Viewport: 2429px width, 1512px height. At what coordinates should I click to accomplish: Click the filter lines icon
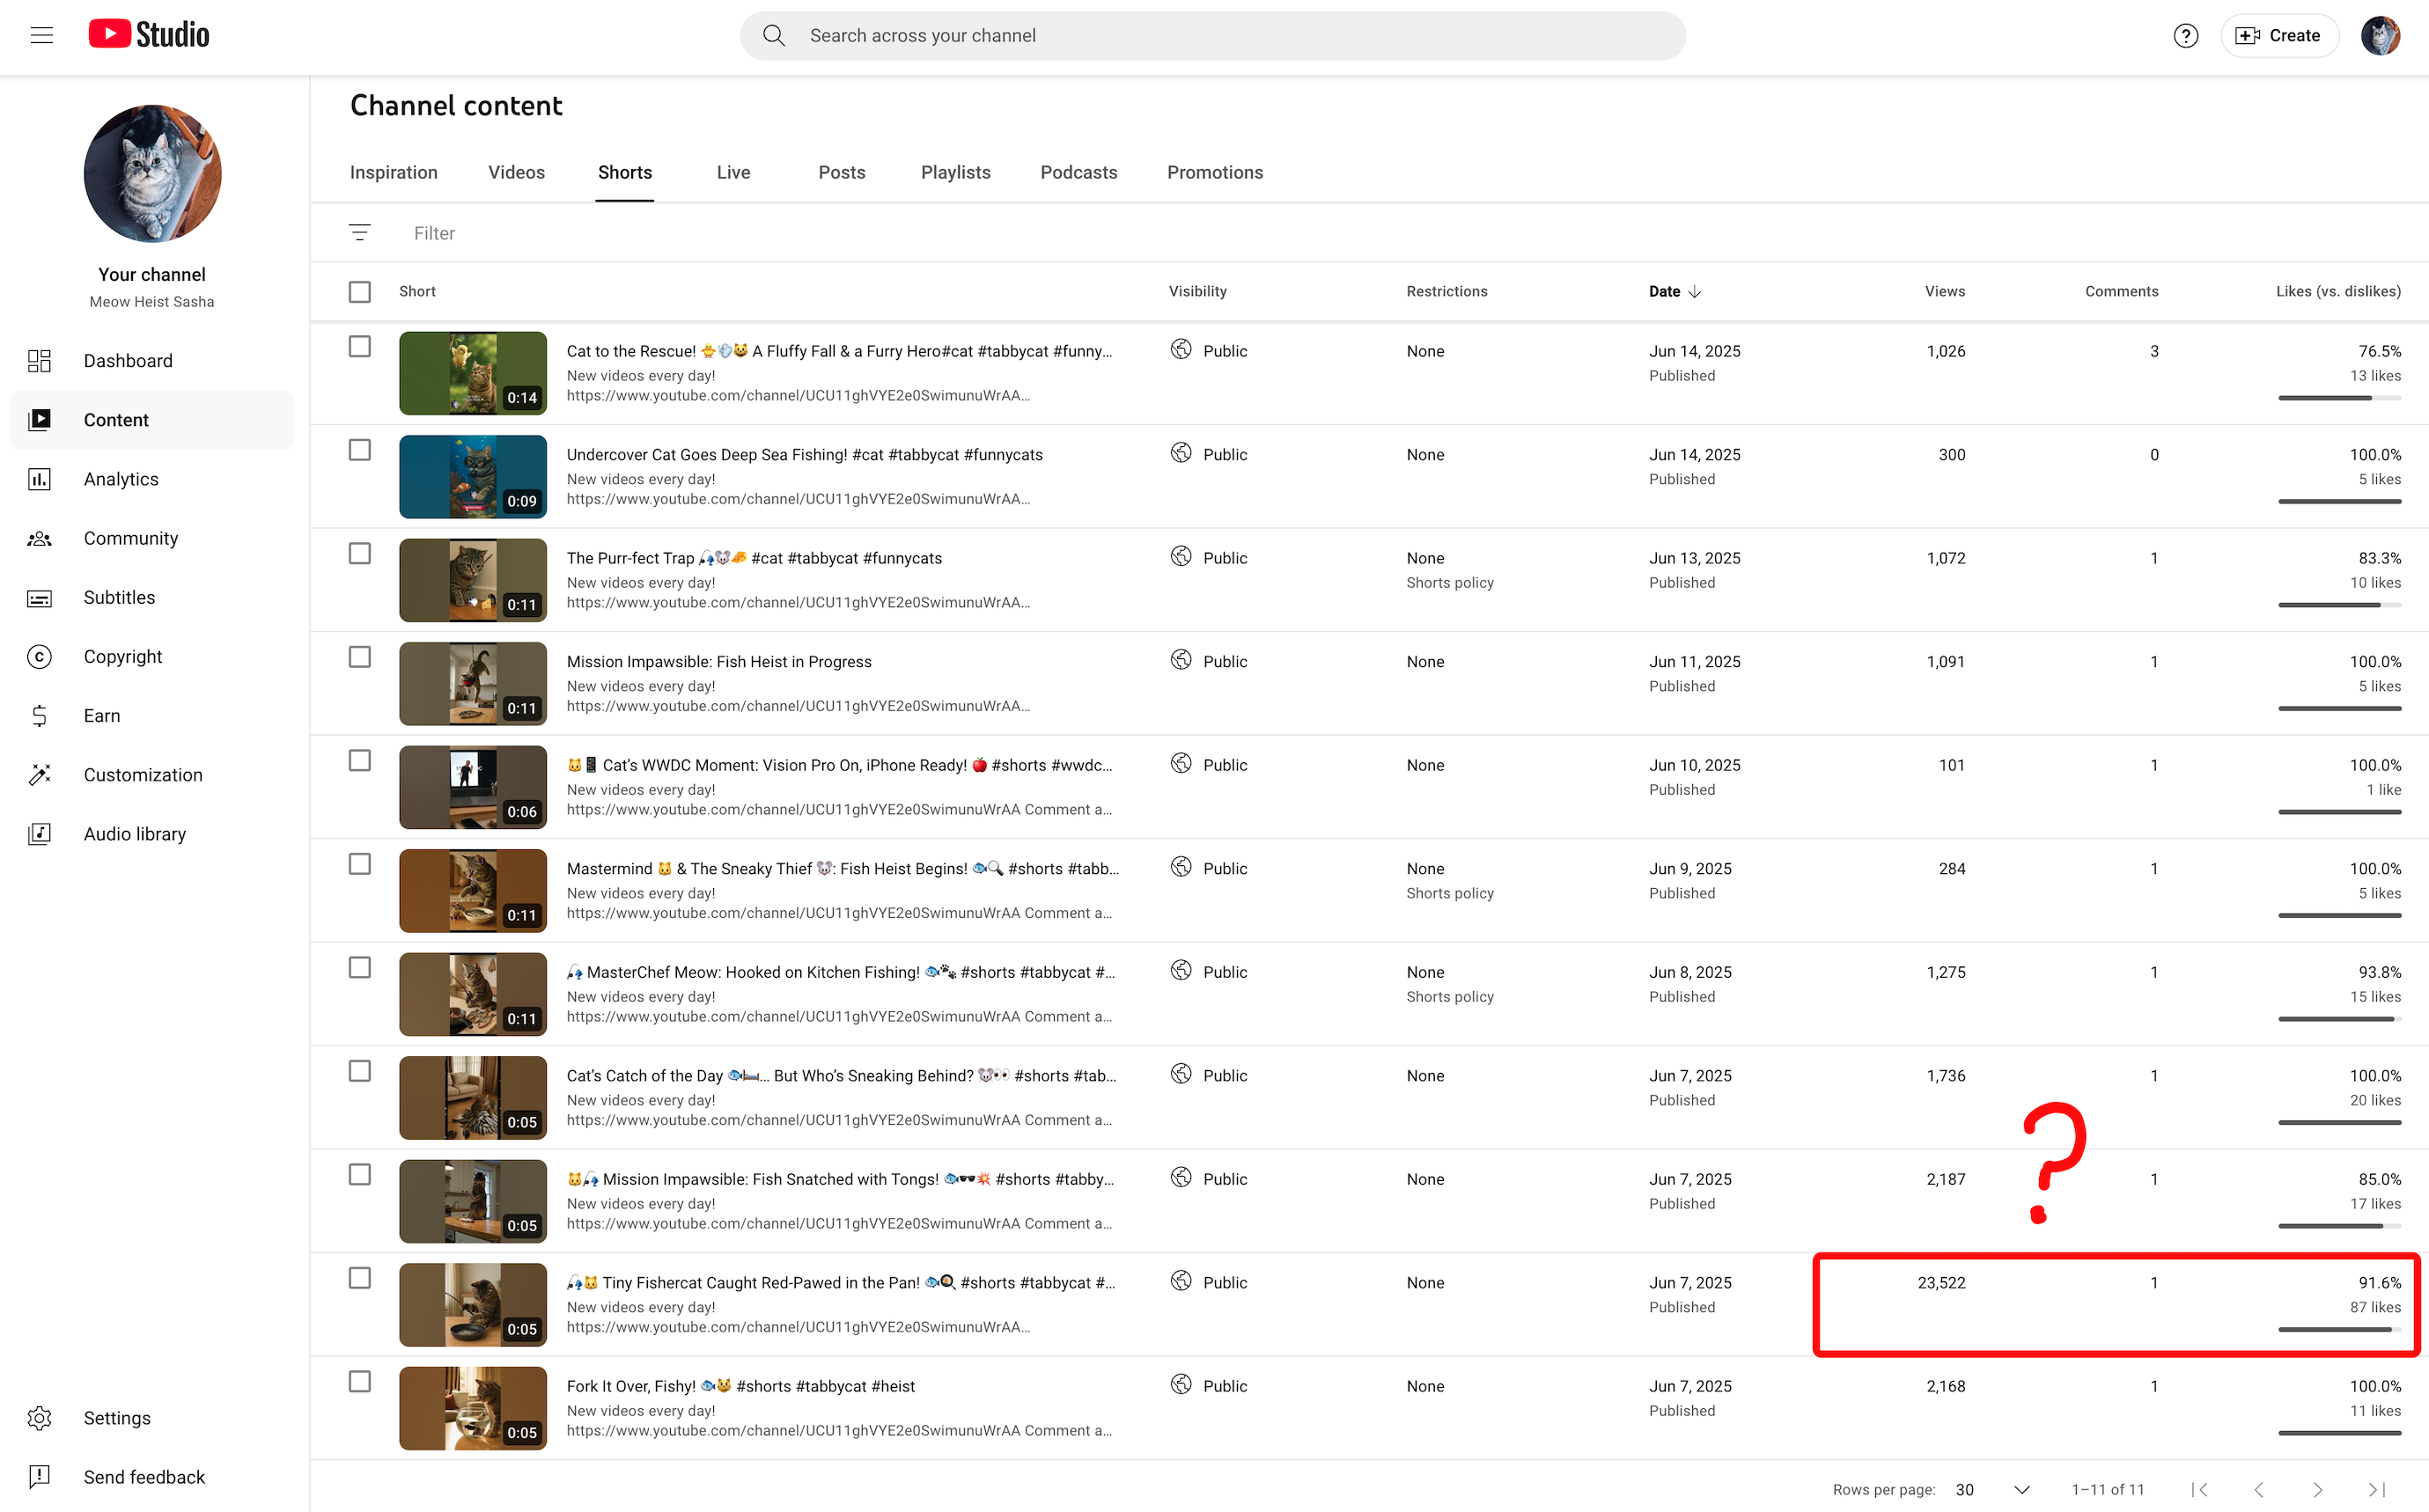tap(360, 233)
